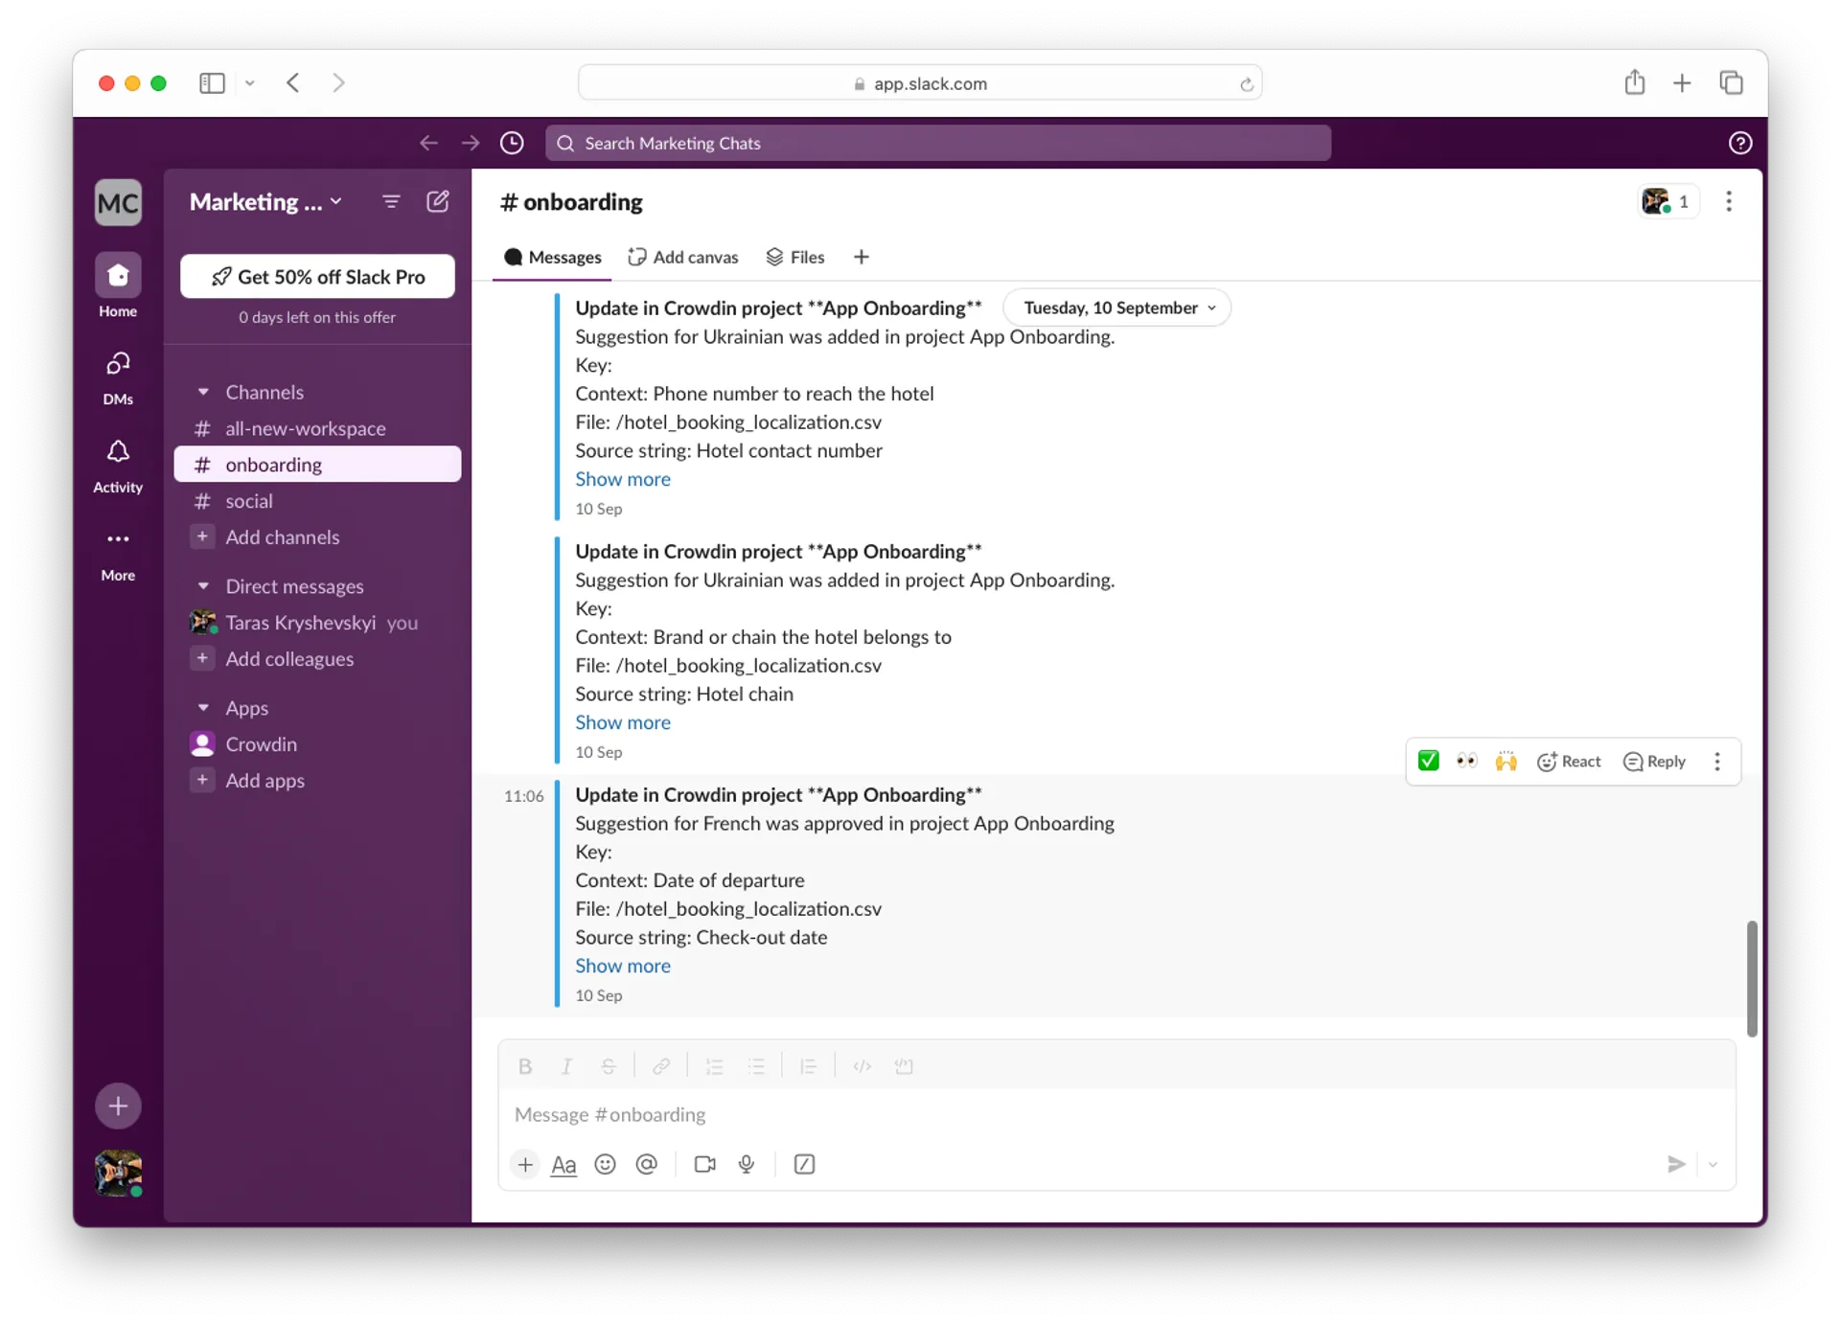Open DMs in the sidebar
This screenshot has height=1323, width=1840.
tap(118, 376)
